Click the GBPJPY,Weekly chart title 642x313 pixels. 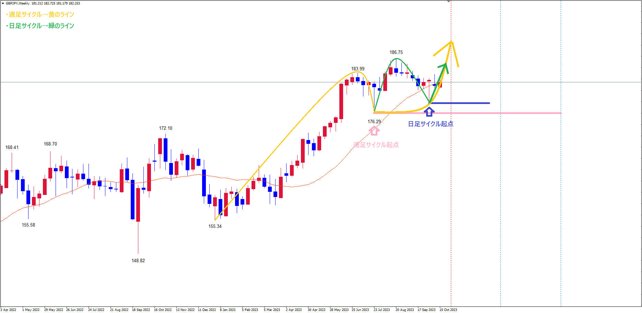coord(17,3)
